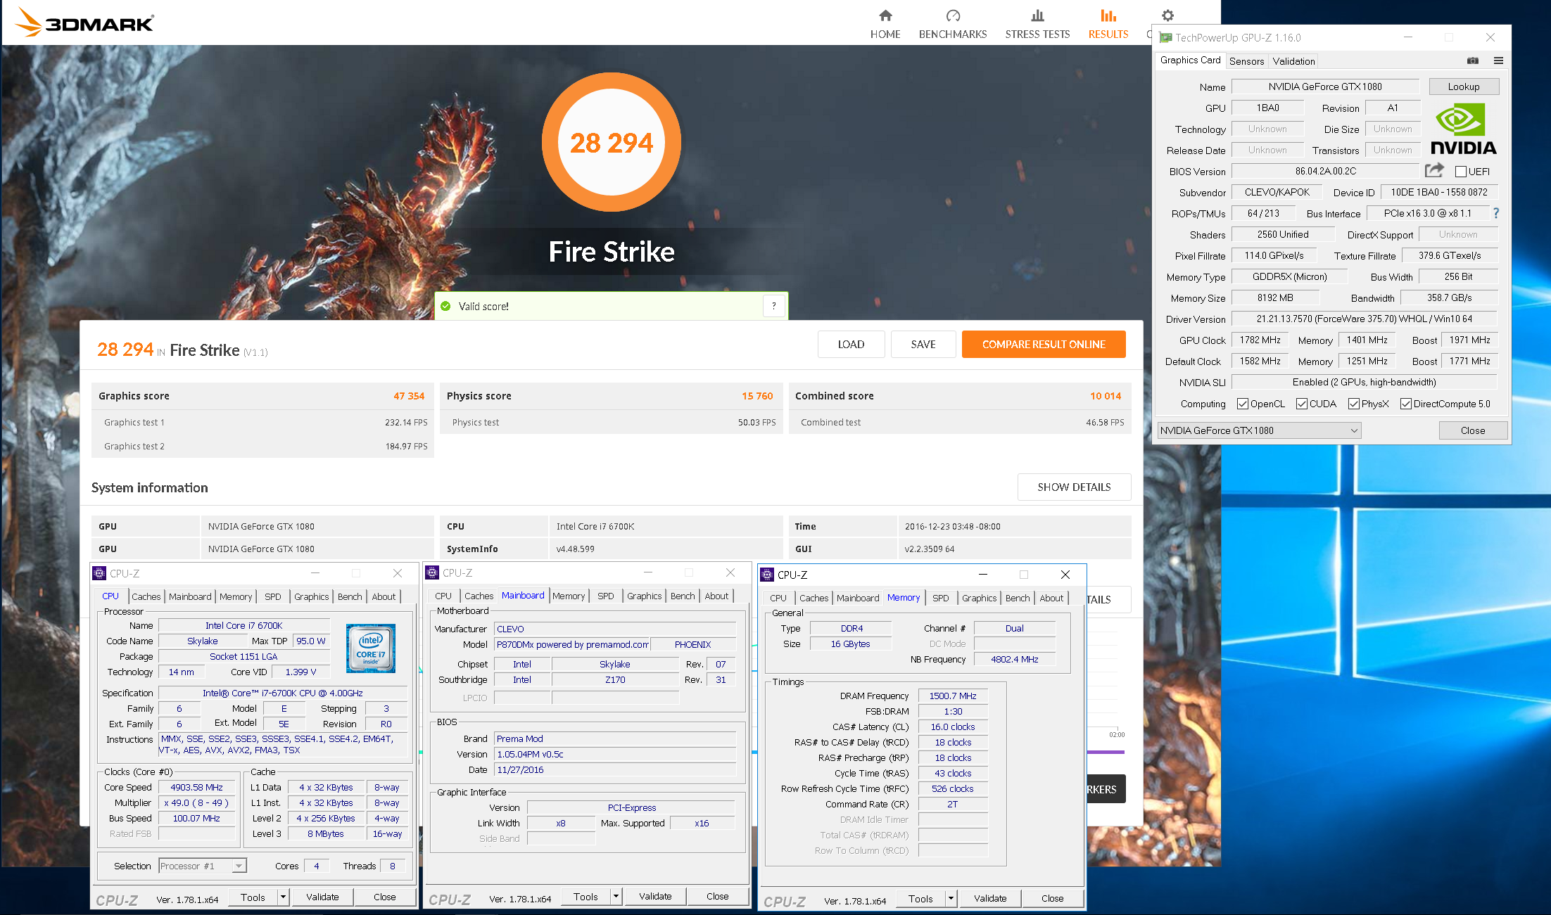Click Validate in CPU-Z Memory window
The height and width of the screenshot is (915, 1551).
[x=990, y=898]
